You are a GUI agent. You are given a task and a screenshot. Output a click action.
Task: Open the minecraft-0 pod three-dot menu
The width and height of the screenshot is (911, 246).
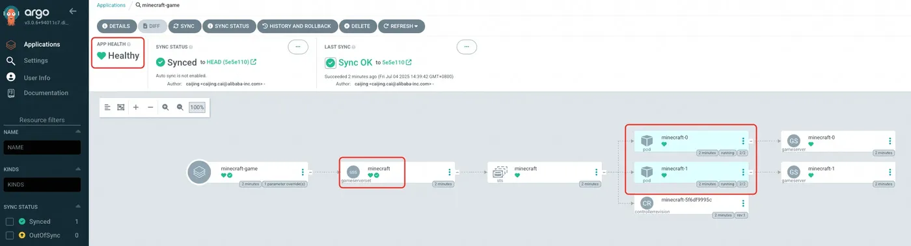(x=743, y=141)
